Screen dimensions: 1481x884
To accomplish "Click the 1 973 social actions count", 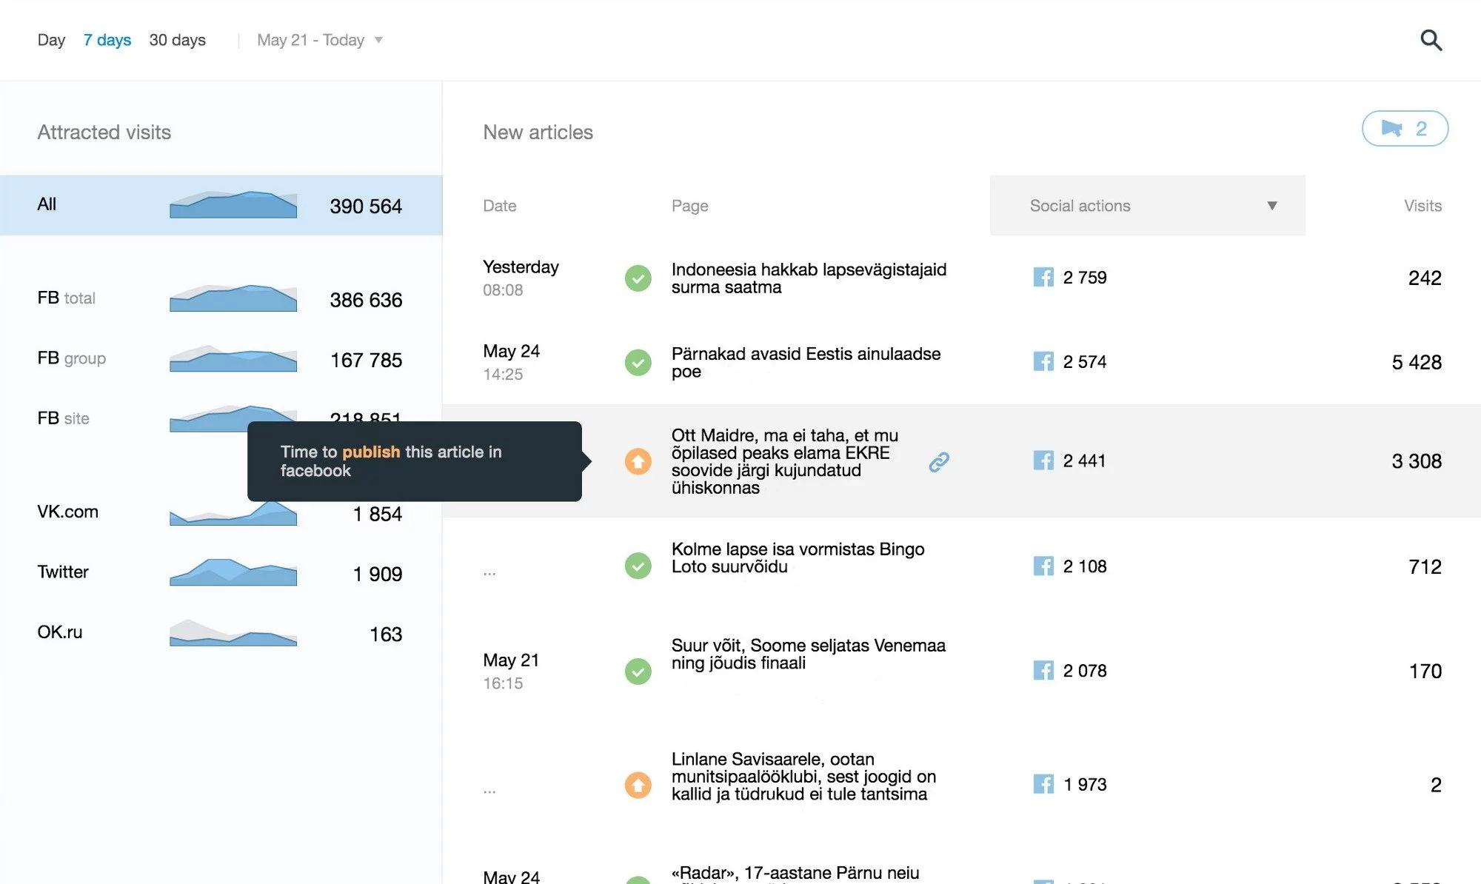I will [1085, 784].
